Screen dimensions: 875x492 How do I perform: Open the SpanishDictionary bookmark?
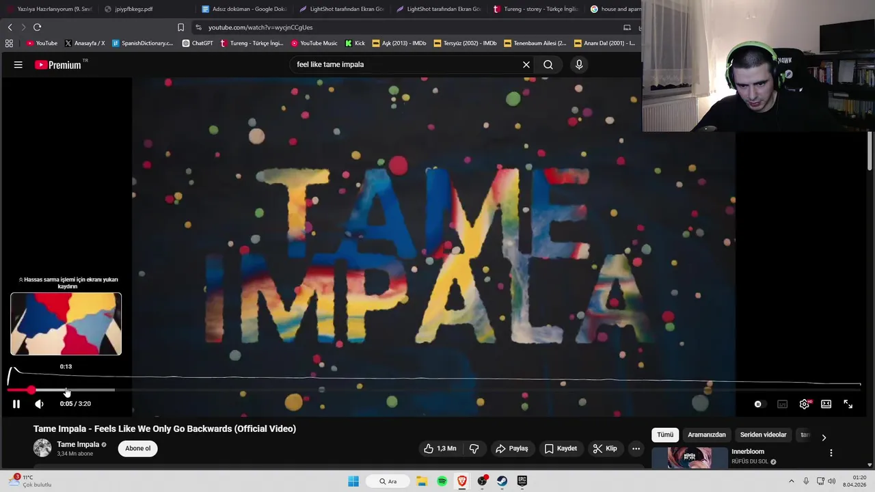(x=143, y=43)
